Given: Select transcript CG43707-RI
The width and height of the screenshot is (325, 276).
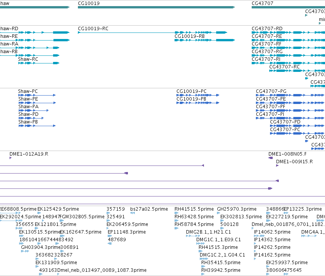Looking at the screenshot, I should [288, 63].
